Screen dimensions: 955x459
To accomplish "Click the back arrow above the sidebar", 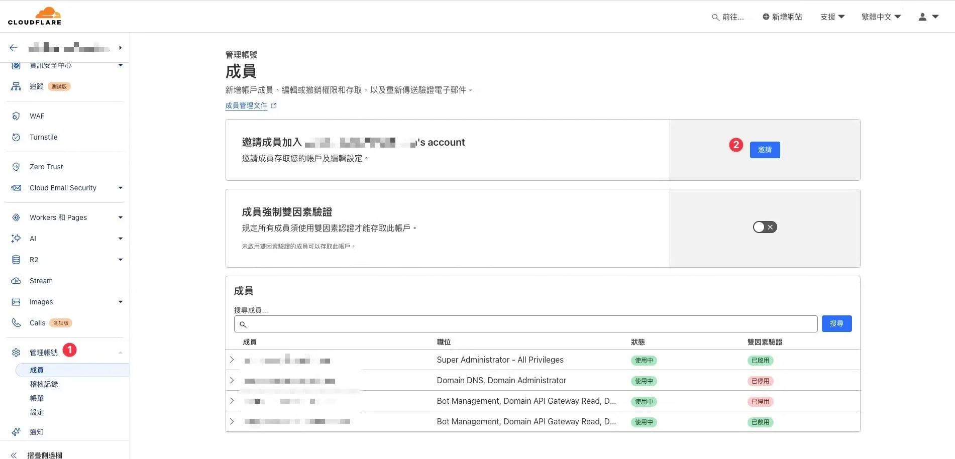I will pos(14,48).
